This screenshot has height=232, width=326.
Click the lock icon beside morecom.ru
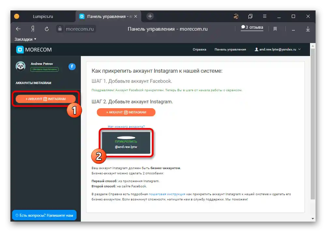[60, 29]
